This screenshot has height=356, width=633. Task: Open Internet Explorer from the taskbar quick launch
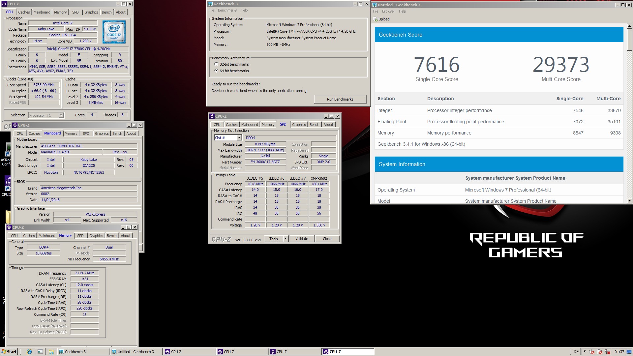[x=29, y=352]
